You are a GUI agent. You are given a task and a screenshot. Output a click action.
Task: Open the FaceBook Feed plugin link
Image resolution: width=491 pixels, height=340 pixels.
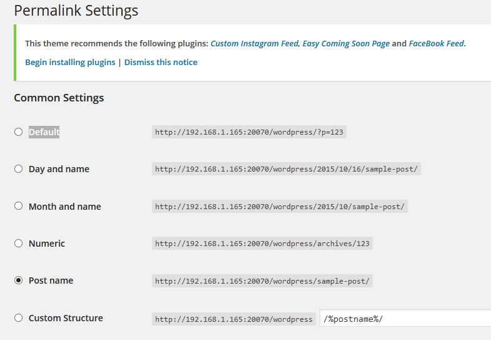437,43
